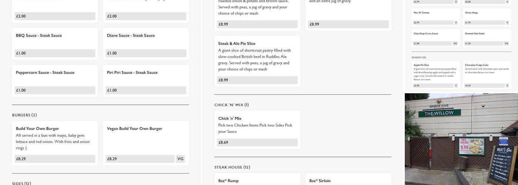Click the V badge on Apple Pie Slice
This screenshot has width=518, height=185.
coord(456,86)
